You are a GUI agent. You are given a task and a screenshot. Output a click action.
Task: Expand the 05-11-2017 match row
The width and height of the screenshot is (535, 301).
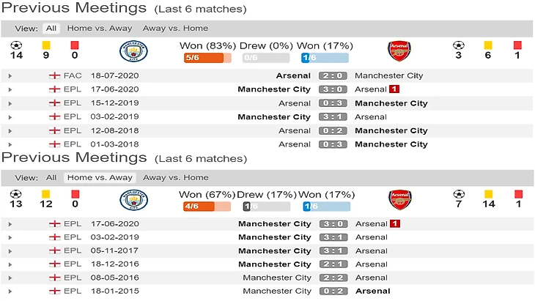9,251
